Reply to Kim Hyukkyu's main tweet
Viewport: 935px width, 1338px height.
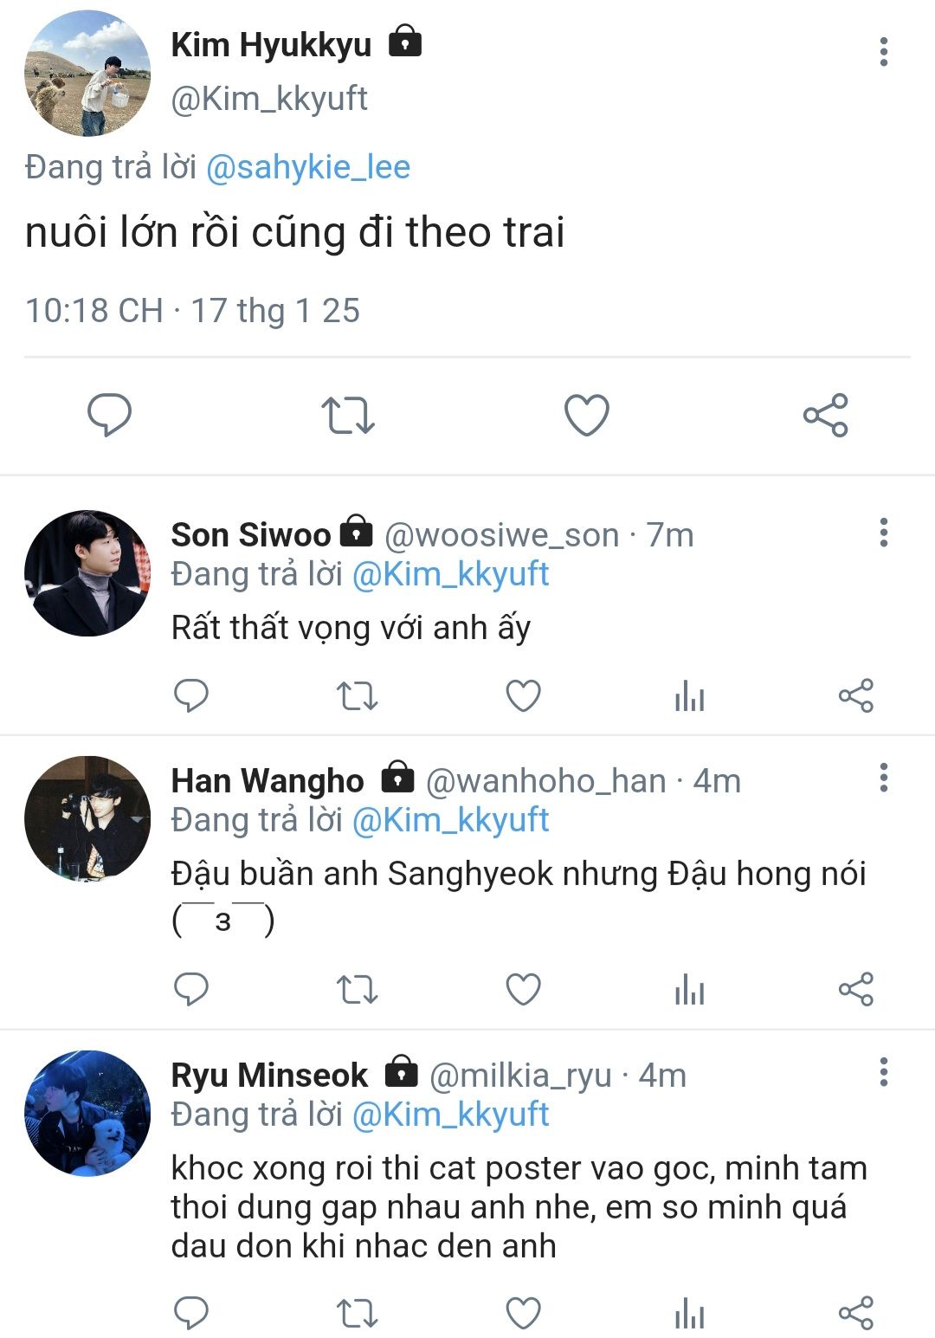click(x=110, y=415)
